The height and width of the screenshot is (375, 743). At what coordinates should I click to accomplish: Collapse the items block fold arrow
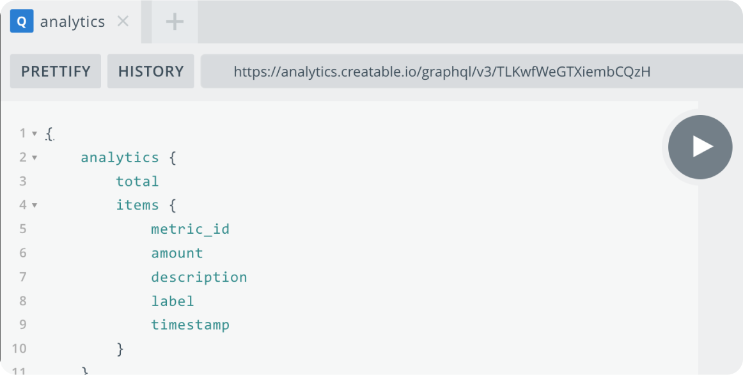pyautogui.click(x=34, y=206)
